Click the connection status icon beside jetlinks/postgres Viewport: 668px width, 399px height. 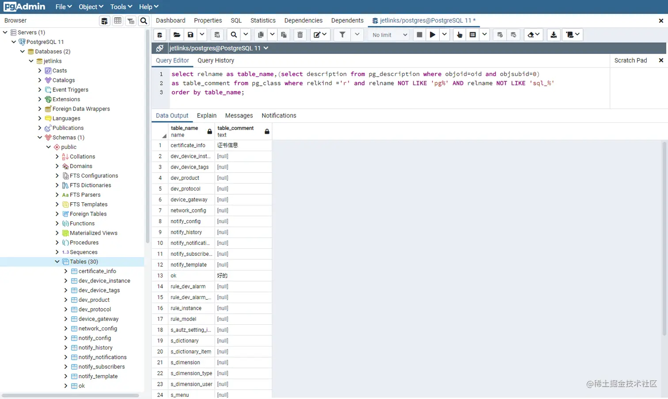(x=160, y=48)
